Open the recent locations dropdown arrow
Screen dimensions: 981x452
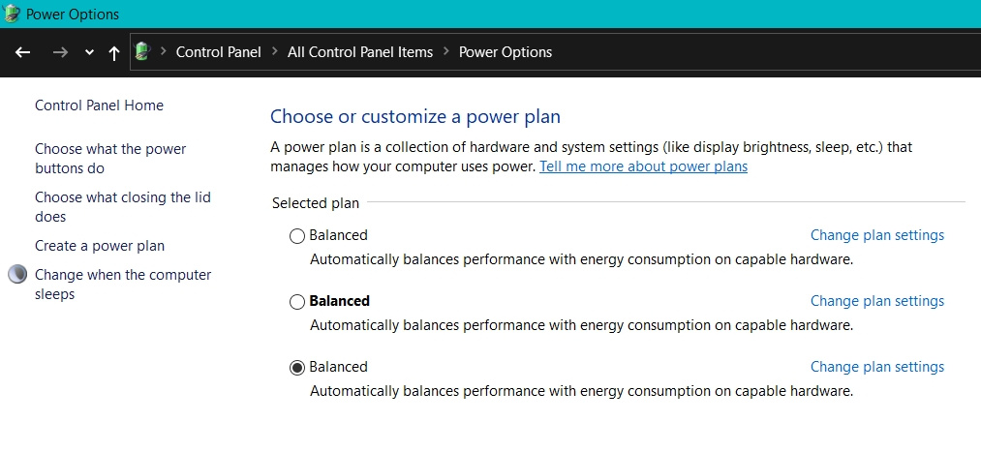89,52
